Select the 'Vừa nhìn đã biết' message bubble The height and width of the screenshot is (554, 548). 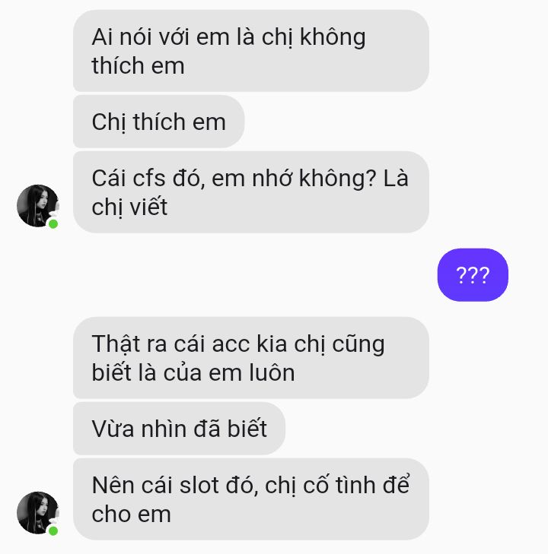tap(179, 428)
